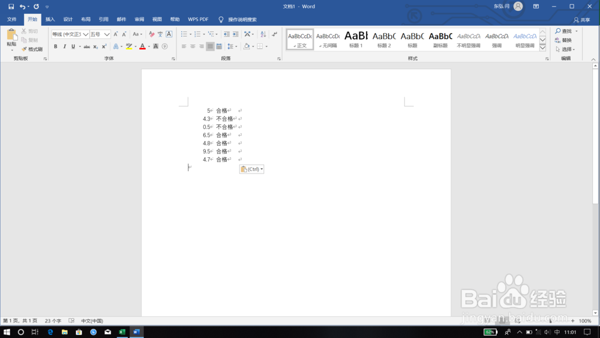Collapse the ribbon with the arrow
Screen dimensions: 600x338
point(593,59)
